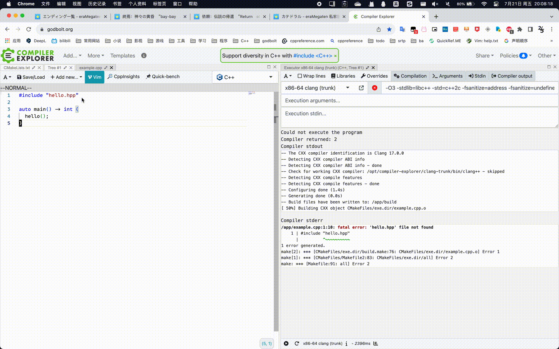Close the CMakeLists.txt editor tab
The width and height of the screenshot is (559, 349).
pyautogui.click(x=39, y=67)
